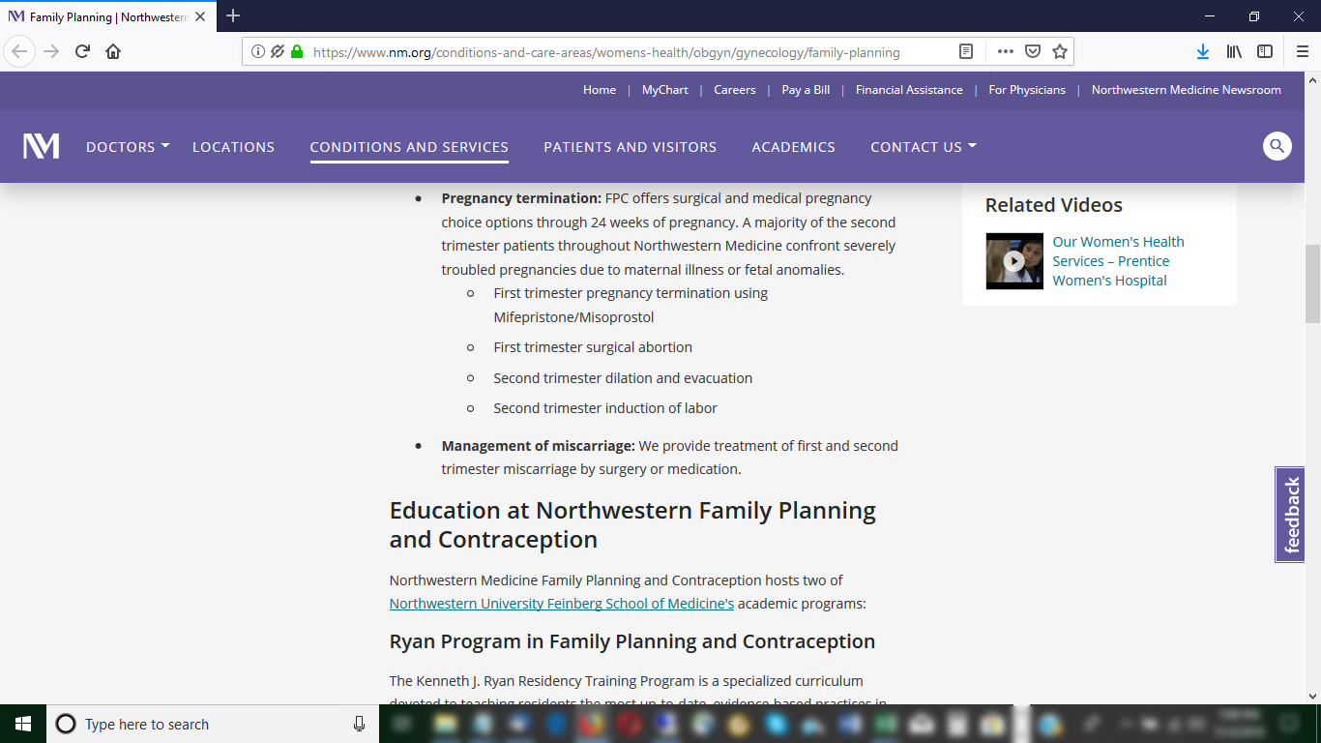Click the browser forward arrow
The height and width of the screenshot is (743, 1321).
(51, 51)
